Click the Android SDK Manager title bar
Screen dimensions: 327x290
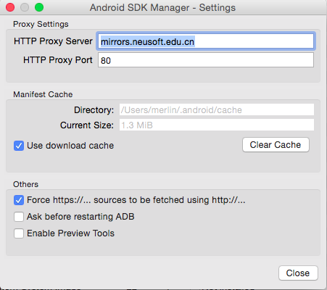[162, 7]
